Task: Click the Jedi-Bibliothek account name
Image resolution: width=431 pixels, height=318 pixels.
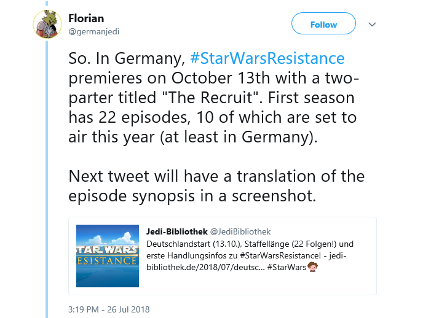Action: tap(177, 231)
